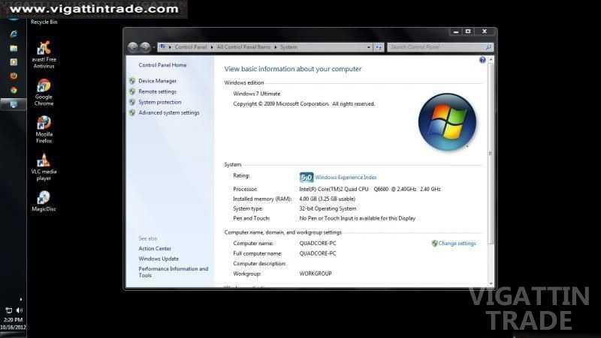
Task: Click the search magnifier icon
Action: coord(488,47)
